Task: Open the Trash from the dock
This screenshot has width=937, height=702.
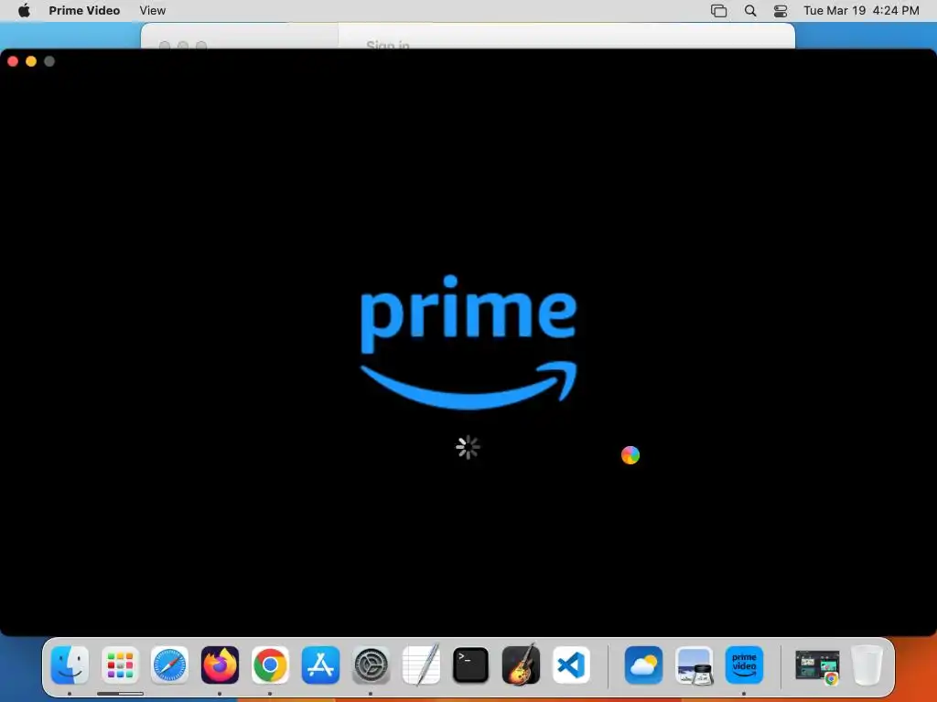Action: (x=867, y=665)
